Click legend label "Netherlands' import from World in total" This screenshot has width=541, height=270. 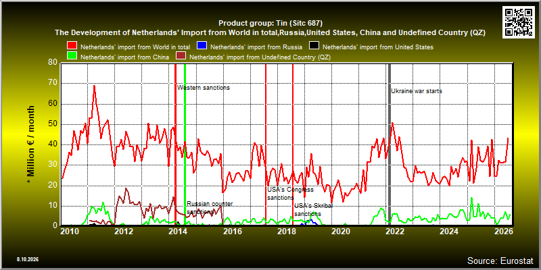click(x=135, y=47)
